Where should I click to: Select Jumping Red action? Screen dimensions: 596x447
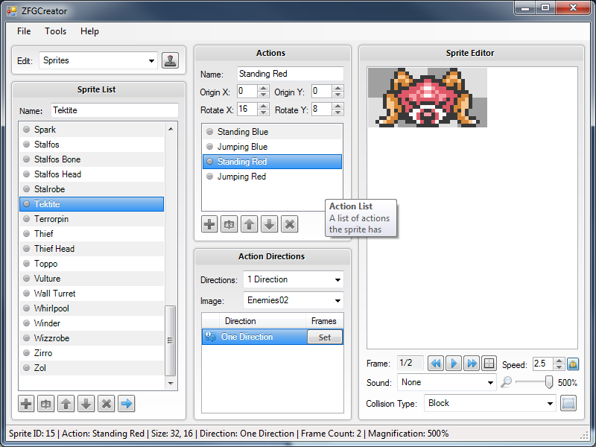(272, 177)
